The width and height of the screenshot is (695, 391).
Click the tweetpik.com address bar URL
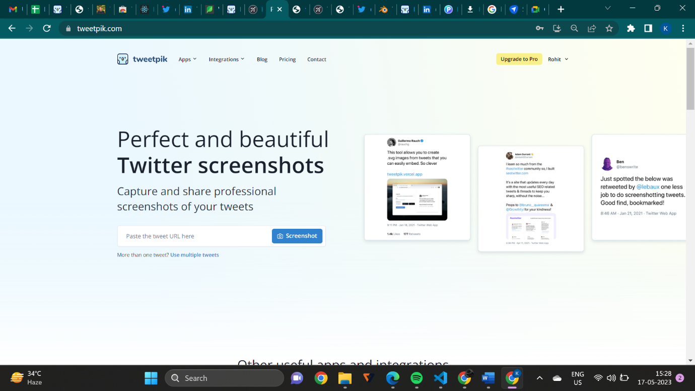[x=99, y=29]
